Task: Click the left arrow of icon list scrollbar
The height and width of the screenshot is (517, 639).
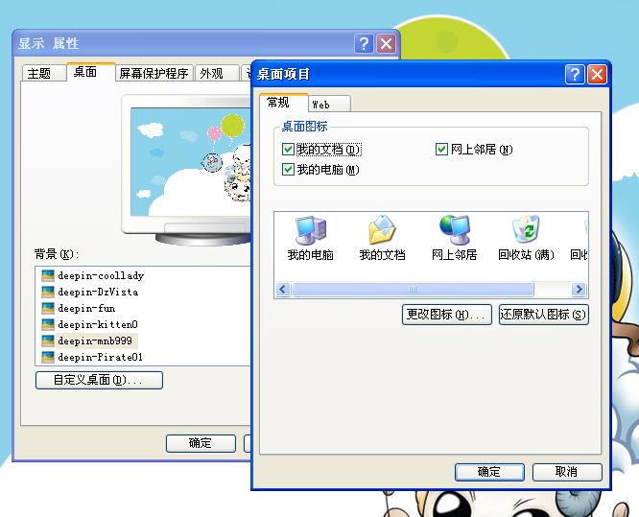Action: pyautogui.click(x=283, y=290)
